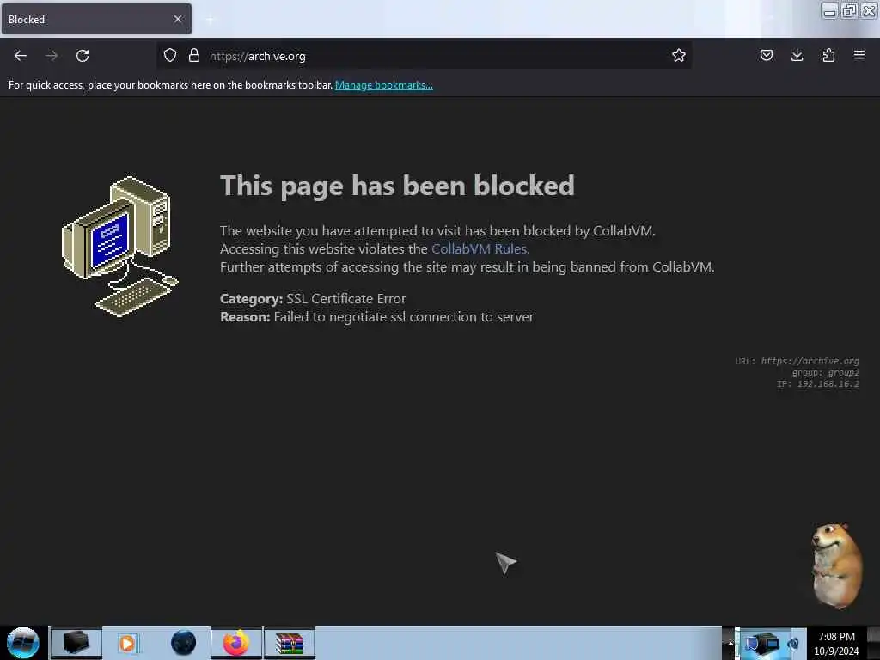The width and height of the screenshot is (880, 660).
Task: Click the forward navigation arrow
Action: pos(52,56)
